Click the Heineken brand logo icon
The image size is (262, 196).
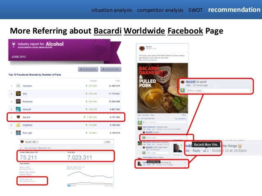[18, 86]
